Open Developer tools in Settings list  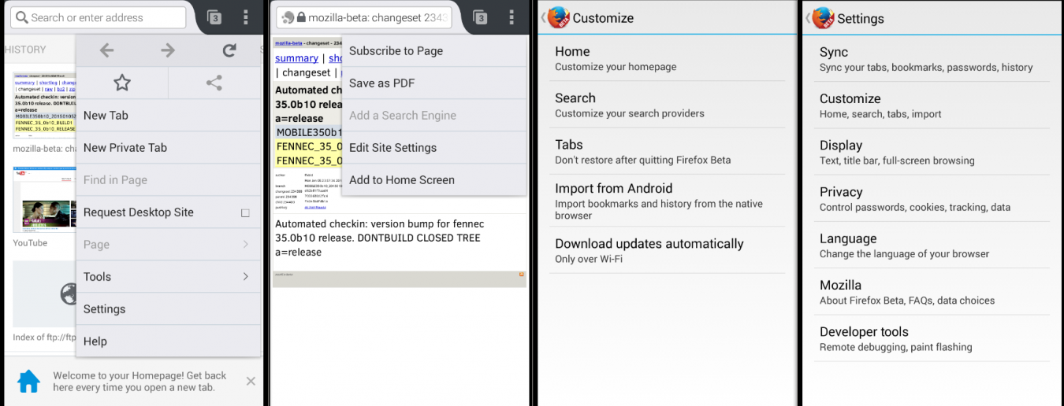pyautogui.click(x=932, y=338)
